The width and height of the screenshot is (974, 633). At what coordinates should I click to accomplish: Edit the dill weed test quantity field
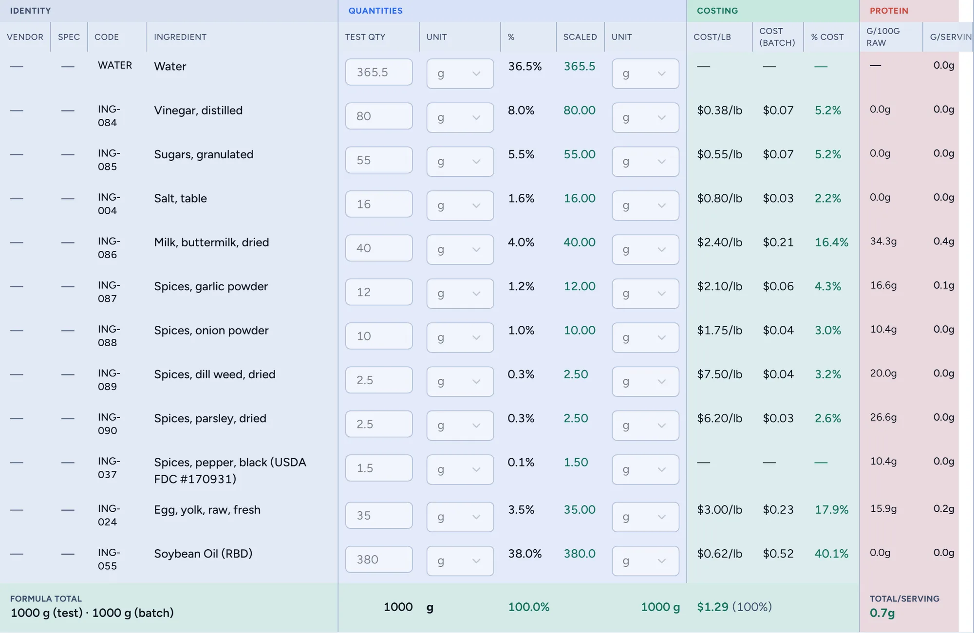pos(379,380)
